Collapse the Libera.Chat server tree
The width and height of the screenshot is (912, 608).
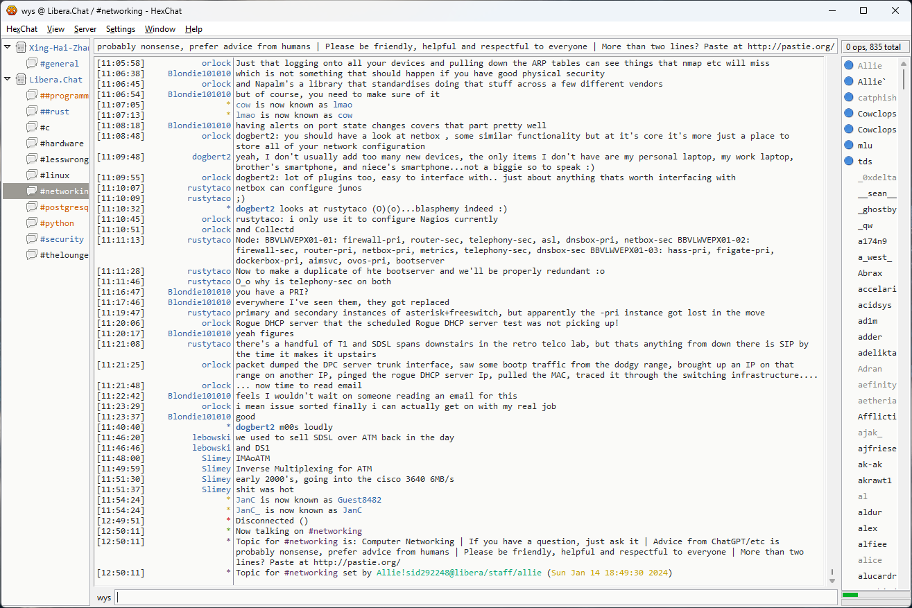pos(8,80)
